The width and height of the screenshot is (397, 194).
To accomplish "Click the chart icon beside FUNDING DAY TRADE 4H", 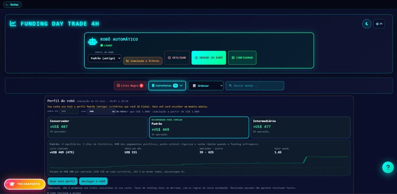I will coord(13,23).
